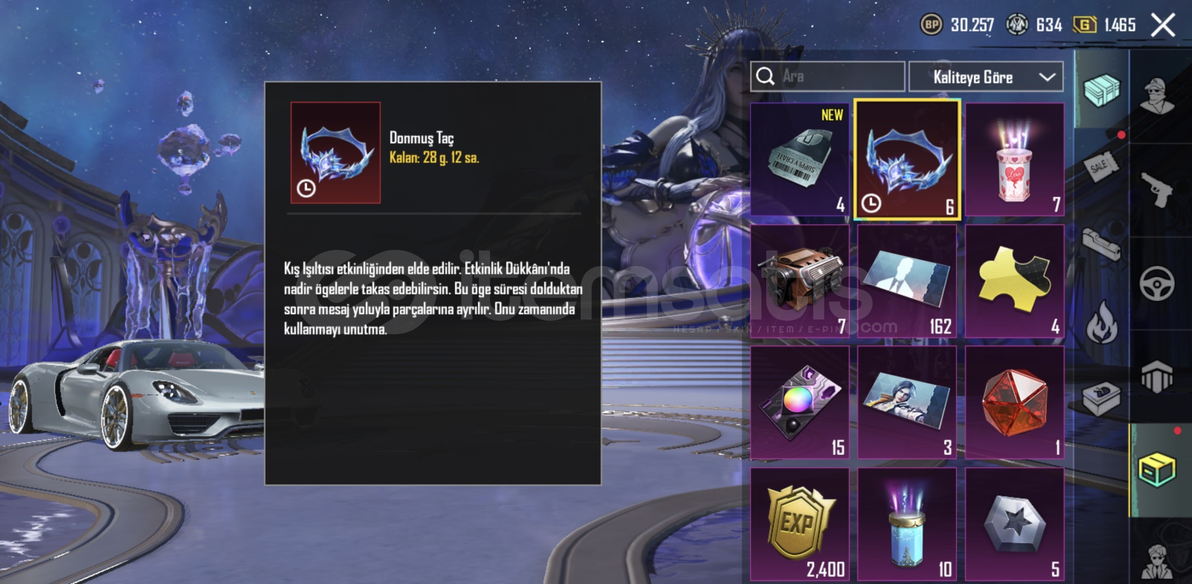Open the flame icon category

(1102, 322)
